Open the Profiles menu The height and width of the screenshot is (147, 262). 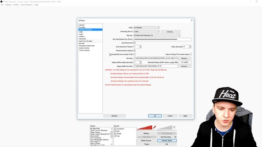16,4
